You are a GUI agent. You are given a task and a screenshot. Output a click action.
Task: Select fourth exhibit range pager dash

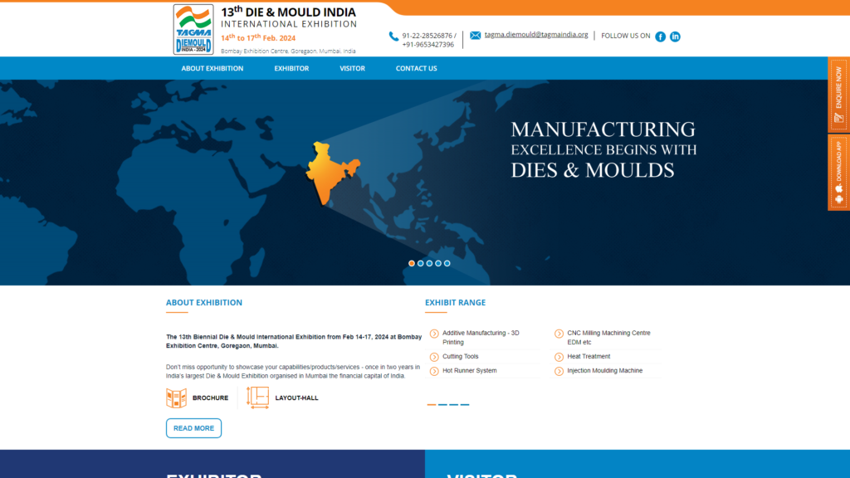coord(465,405)
